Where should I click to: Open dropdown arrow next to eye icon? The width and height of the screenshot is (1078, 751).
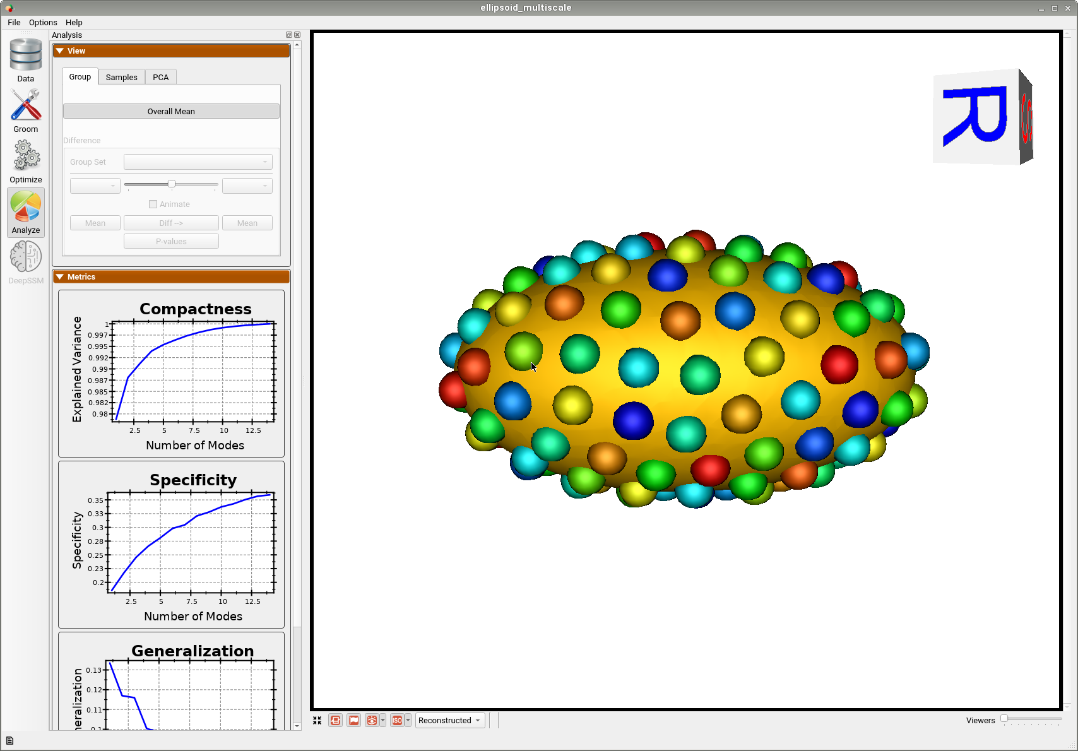(x=382, y=720)
